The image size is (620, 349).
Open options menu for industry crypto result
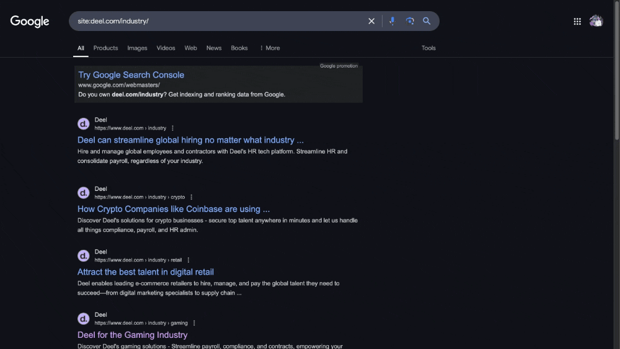192,197
